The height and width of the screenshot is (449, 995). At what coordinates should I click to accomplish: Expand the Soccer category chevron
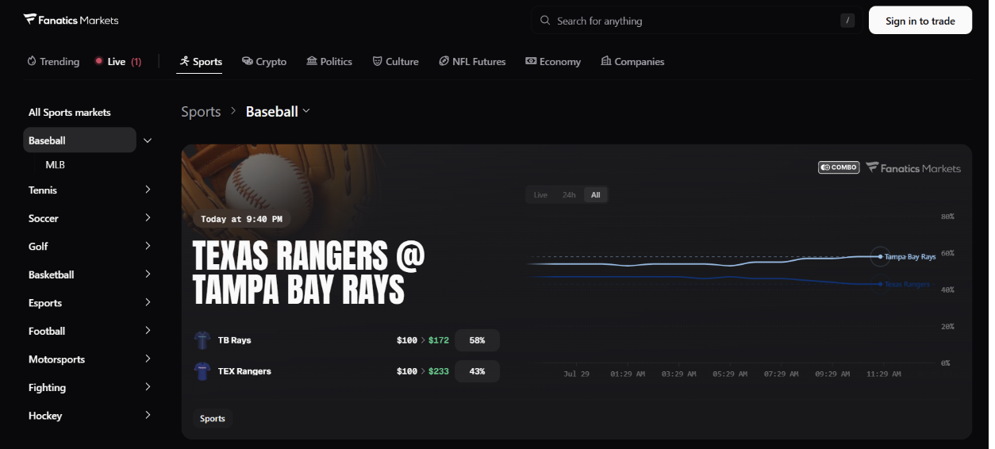point(148,217)
